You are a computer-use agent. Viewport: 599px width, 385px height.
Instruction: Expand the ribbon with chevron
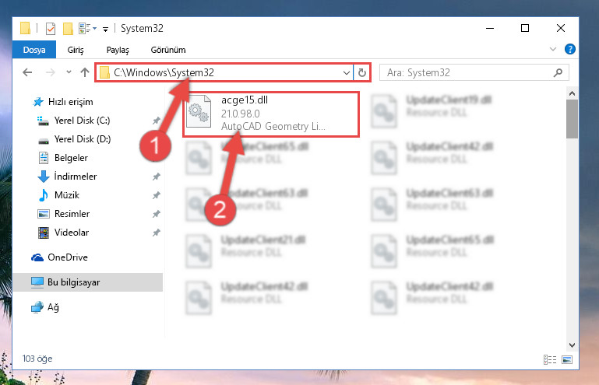552,49
